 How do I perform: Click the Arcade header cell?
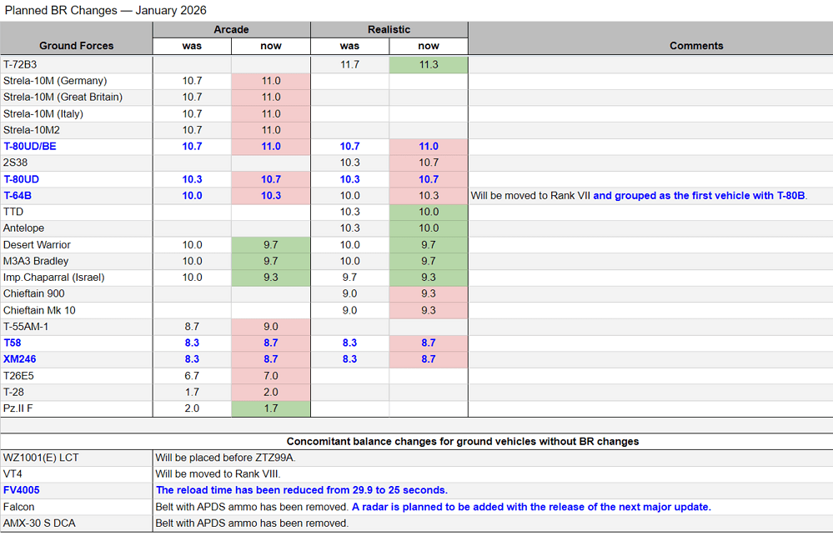pyautogui.click(x=231, y=29)
